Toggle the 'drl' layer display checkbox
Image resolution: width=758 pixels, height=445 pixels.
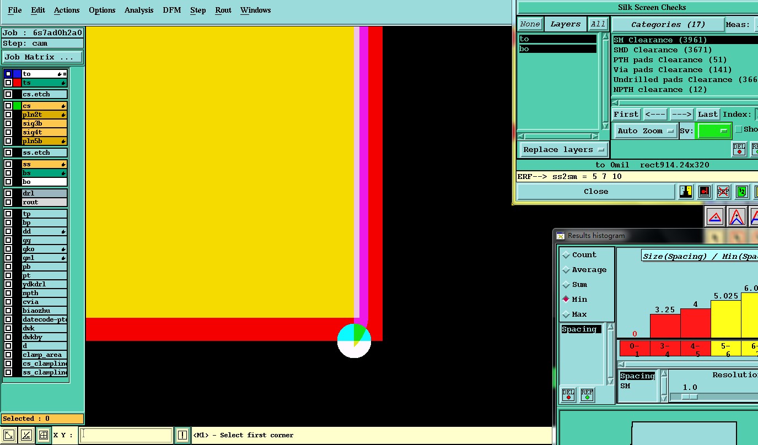8,193
